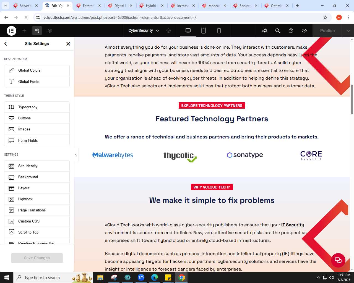Viewport: 354px width, 283px height.
Task: Open Images theme style
Action: pos(37,129)
